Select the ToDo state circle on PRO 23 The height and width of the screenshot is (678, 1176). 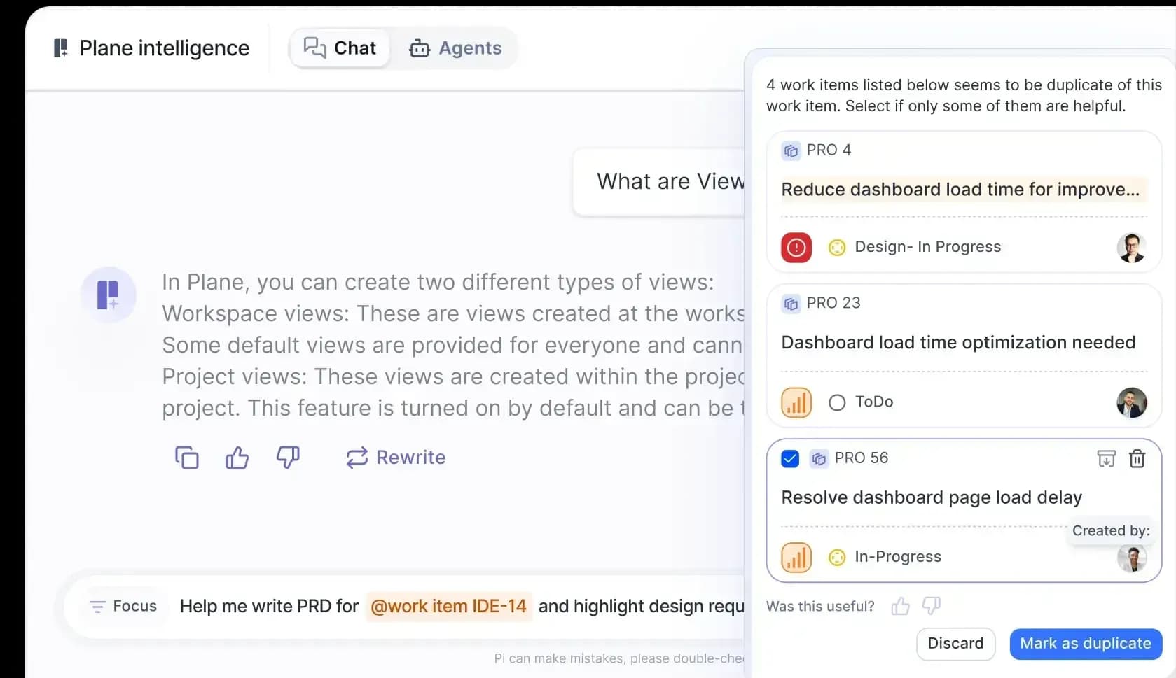(836, 402)
